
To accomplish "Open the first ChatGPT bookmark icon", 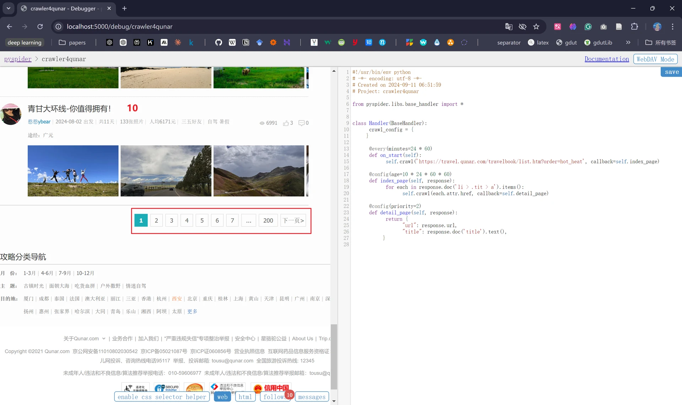I will (x=109, y=43).
